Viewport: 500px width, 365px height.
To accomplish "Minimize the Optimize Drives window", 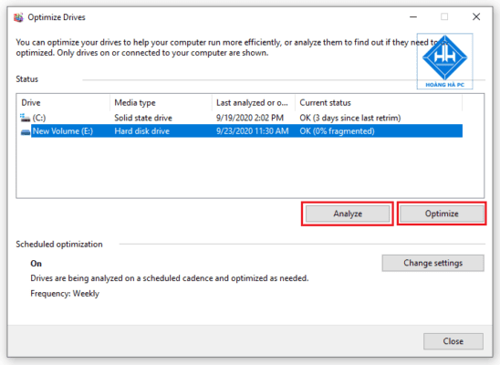I will [x=413, y=17].
